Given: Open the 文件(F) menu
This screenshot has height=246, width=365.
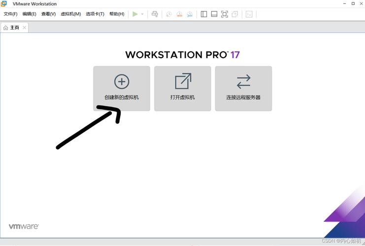Looking at the screenshot, I should pos(10,14).
